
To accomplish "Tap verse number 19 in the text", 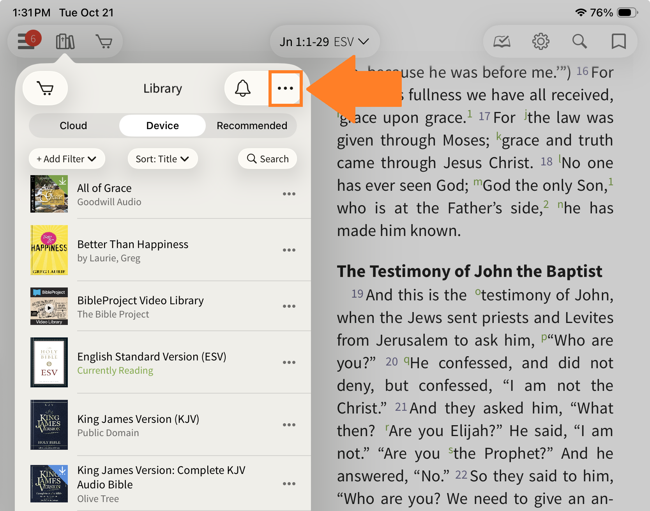I will coord(357,294).
